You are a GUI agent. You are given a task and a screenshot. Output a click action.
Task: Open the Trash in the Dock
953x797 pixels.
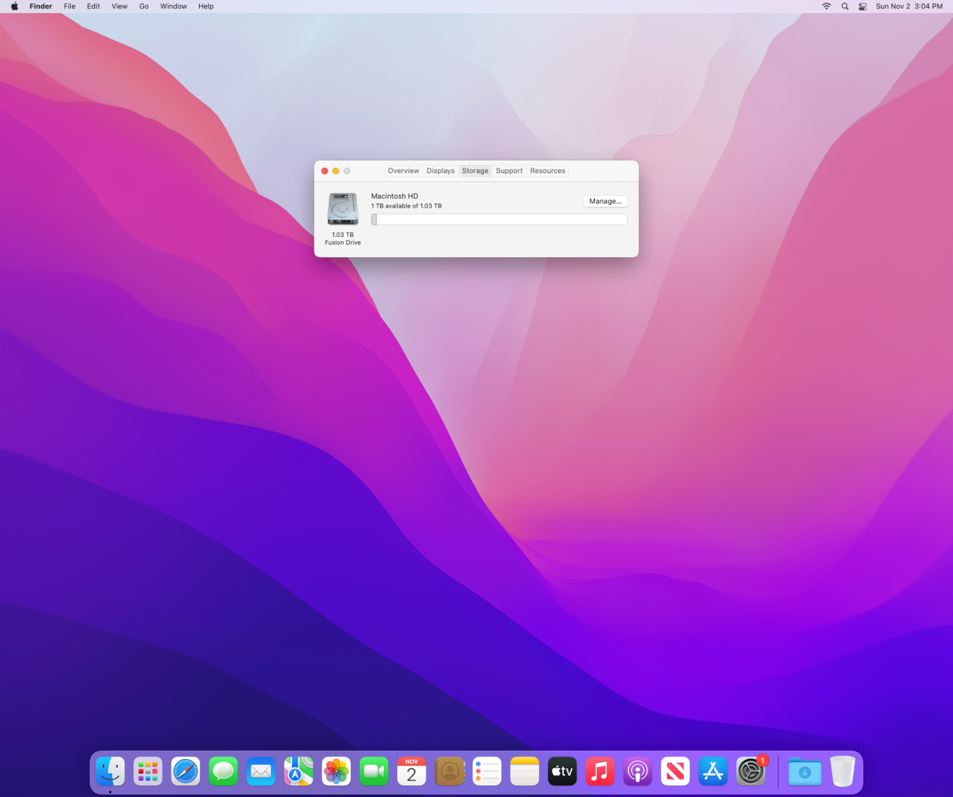click(842, 771)
